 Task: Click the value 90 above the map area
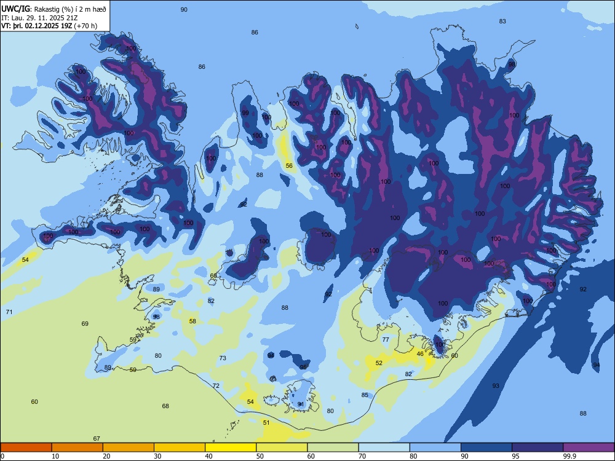[x=184, y=9]
